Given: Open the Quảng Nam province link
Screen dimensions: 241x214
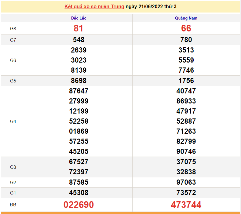Looking at the screenshot, I should [x=186, y=18].
